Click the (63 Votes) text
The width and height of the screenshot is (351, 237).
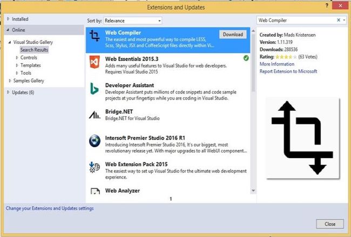pos(308,57)
